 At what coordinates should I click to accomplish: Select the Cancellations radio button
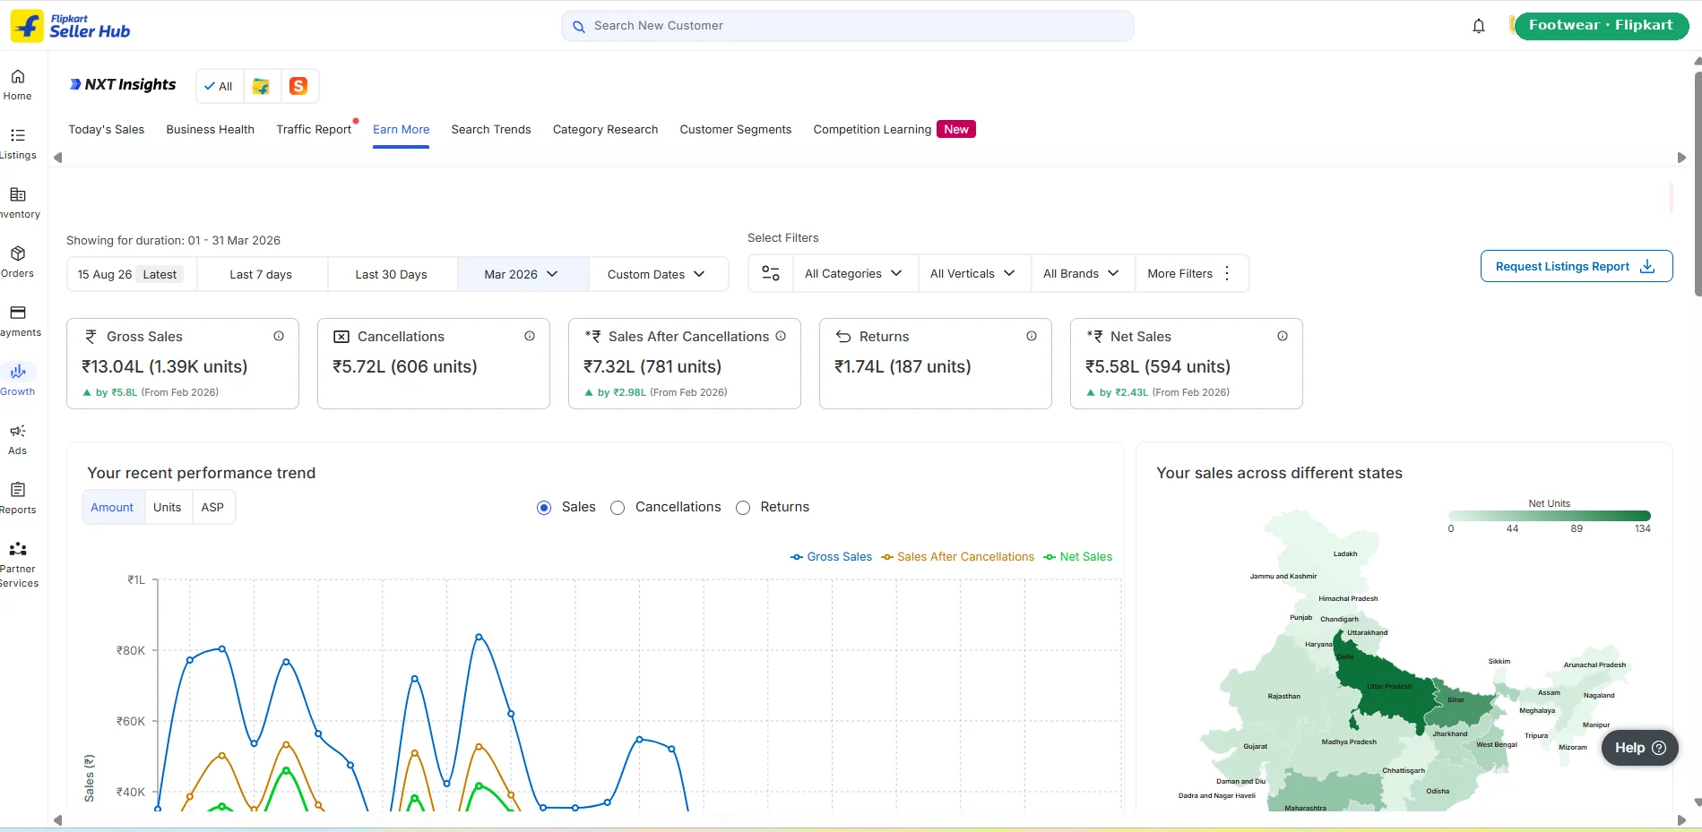coord(618,508)
